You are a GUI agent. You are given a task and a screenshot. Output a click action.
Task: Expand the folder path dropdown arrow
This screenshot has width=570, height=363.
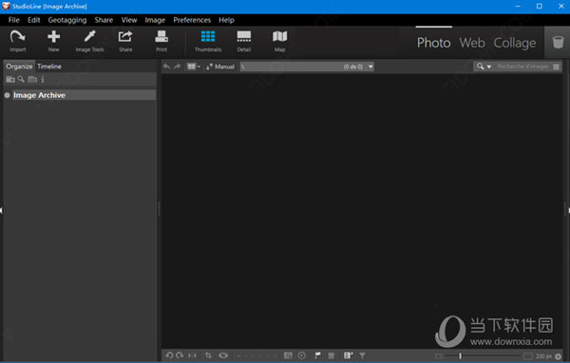pyautogui.click(x=370, y=67)
